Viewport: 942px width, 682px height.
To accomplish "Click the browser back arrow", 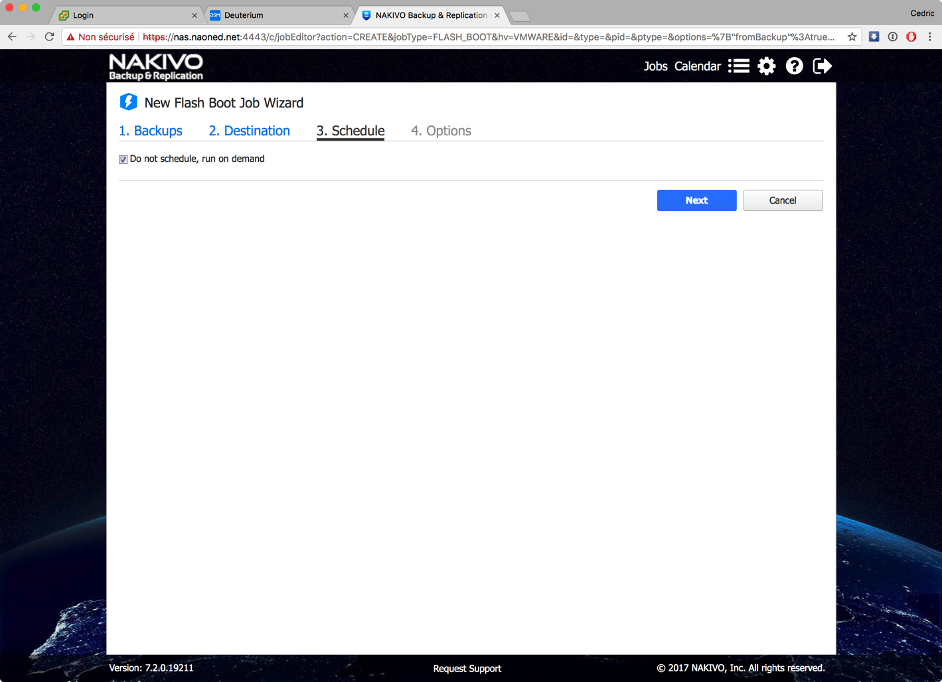I will pyautogui.click(x=12, y=37).
